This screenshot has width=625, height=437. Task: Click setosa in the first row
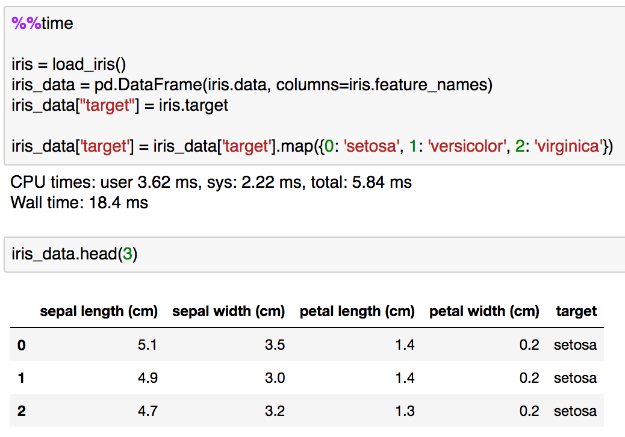[575, 346]
